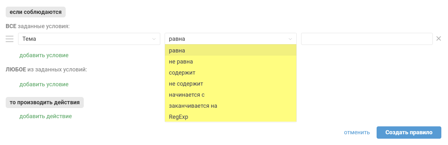The image size is (448, 145).
Task: Select не содержит operator
Action: (230, 84)
